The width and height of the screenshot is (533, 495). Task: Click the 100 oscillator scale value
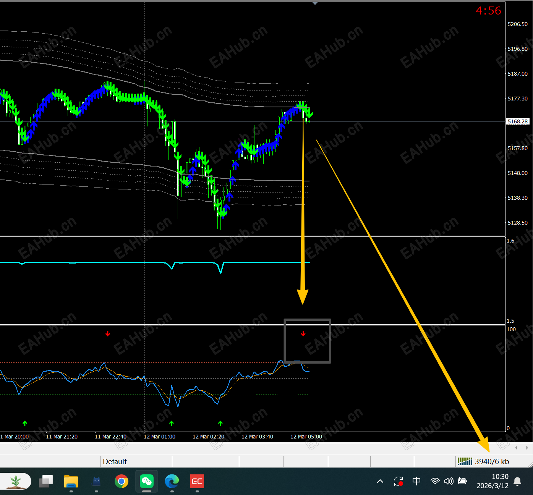tap(511, 329)
